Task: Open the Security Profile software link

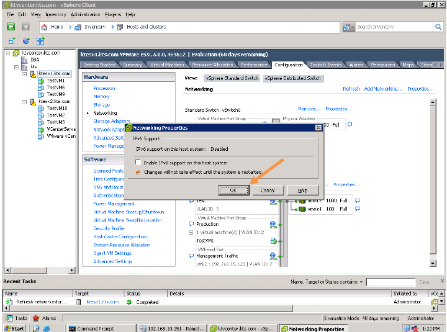Action: point(109,228)
